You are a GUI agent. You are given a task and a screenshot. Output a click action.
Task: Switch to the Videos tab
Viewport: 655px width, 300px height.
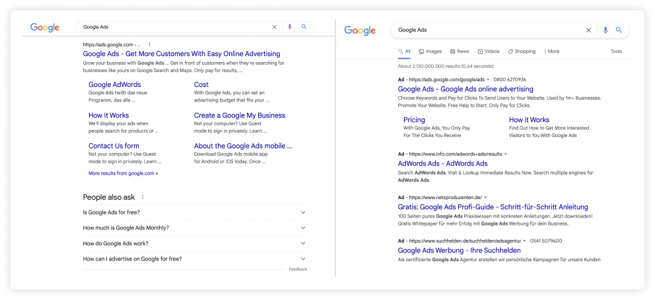(x=489, y=51)
